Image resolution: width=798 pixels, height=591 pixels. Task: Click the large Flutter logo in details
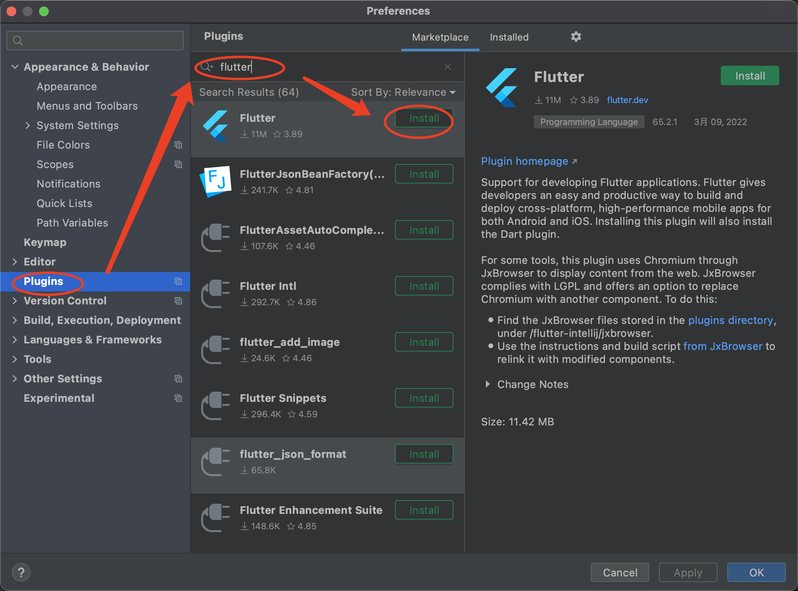pos(502,88)
